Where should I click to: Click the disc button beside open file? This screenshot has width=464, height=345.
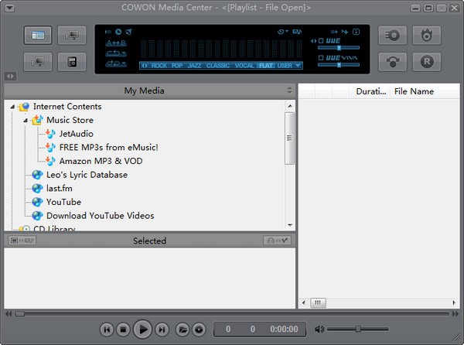pyautogui.click(x=199, y=329)
